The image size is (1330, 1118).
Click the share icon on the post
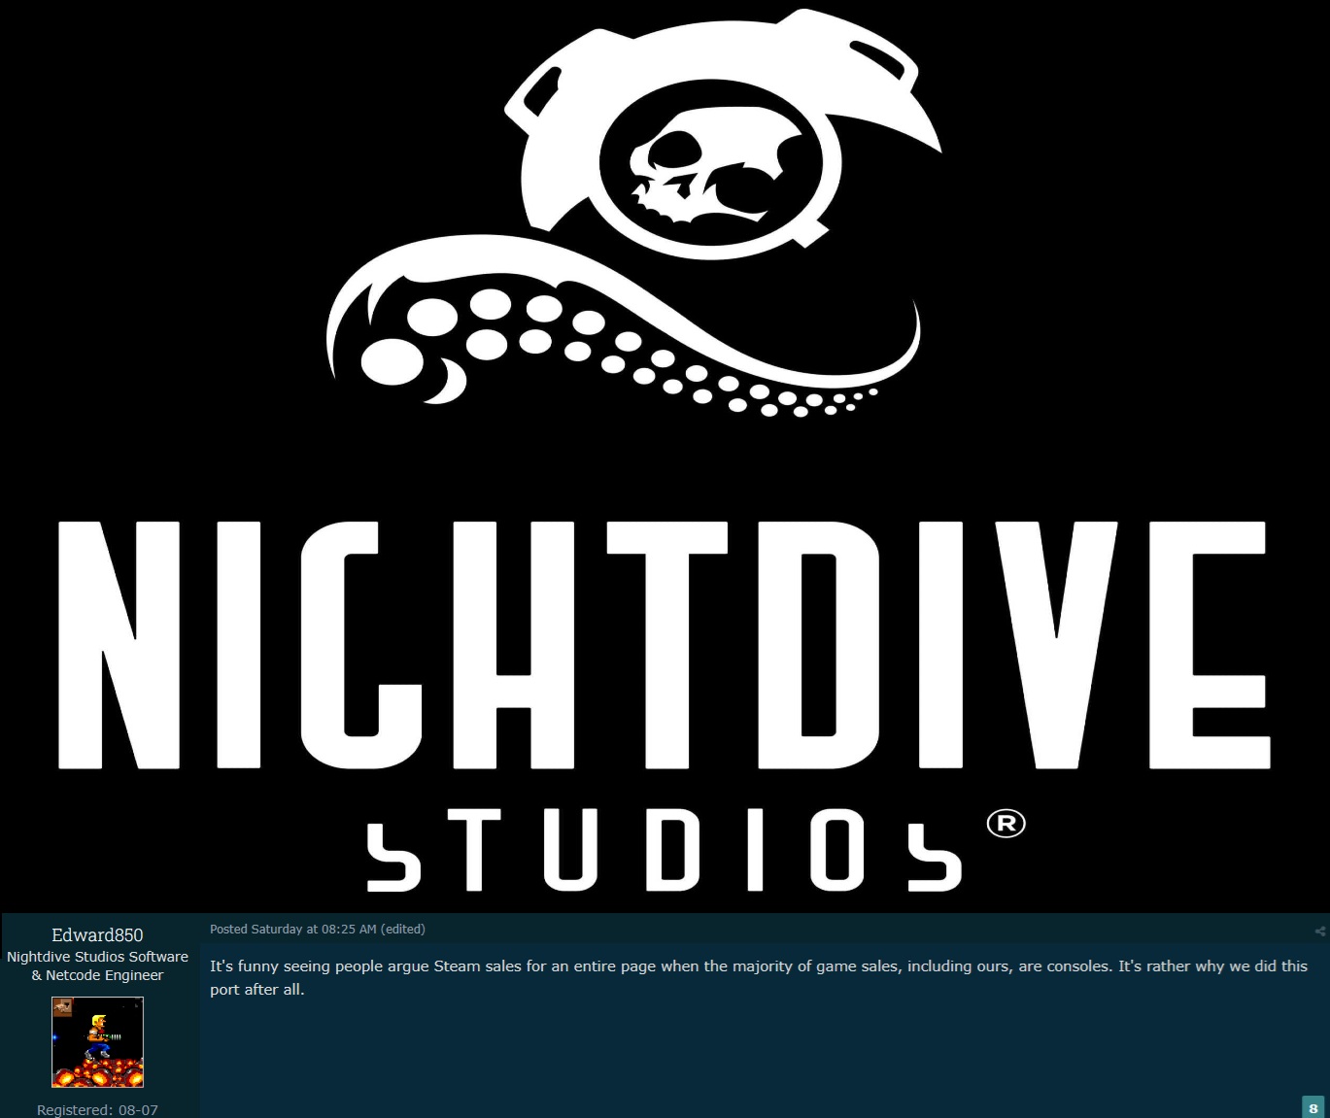click(x=1319, y=931)
